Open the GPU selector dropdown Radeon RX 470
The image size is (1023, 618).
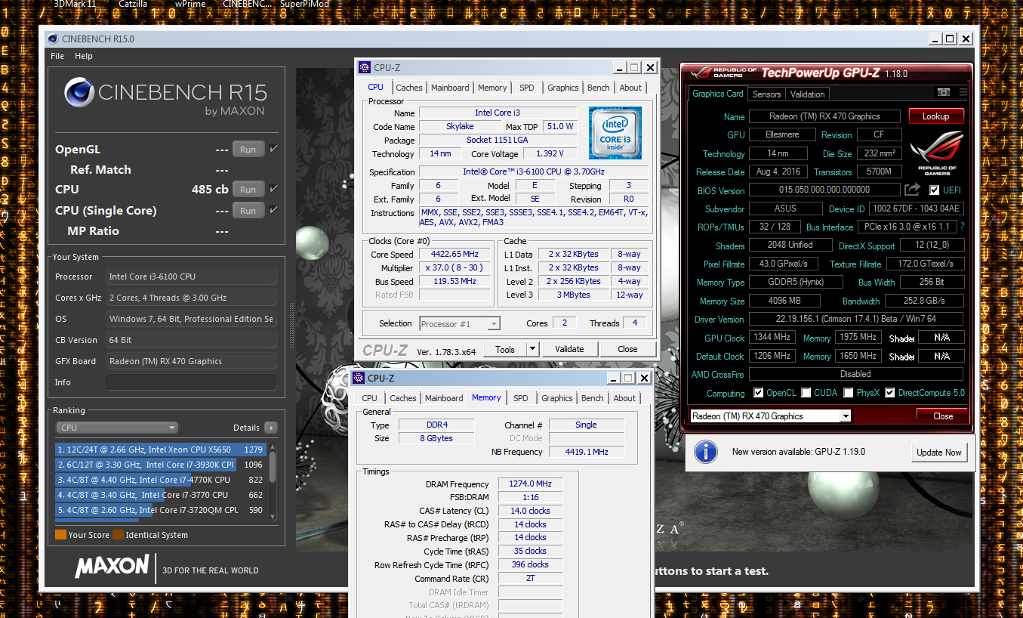(770, 416)
